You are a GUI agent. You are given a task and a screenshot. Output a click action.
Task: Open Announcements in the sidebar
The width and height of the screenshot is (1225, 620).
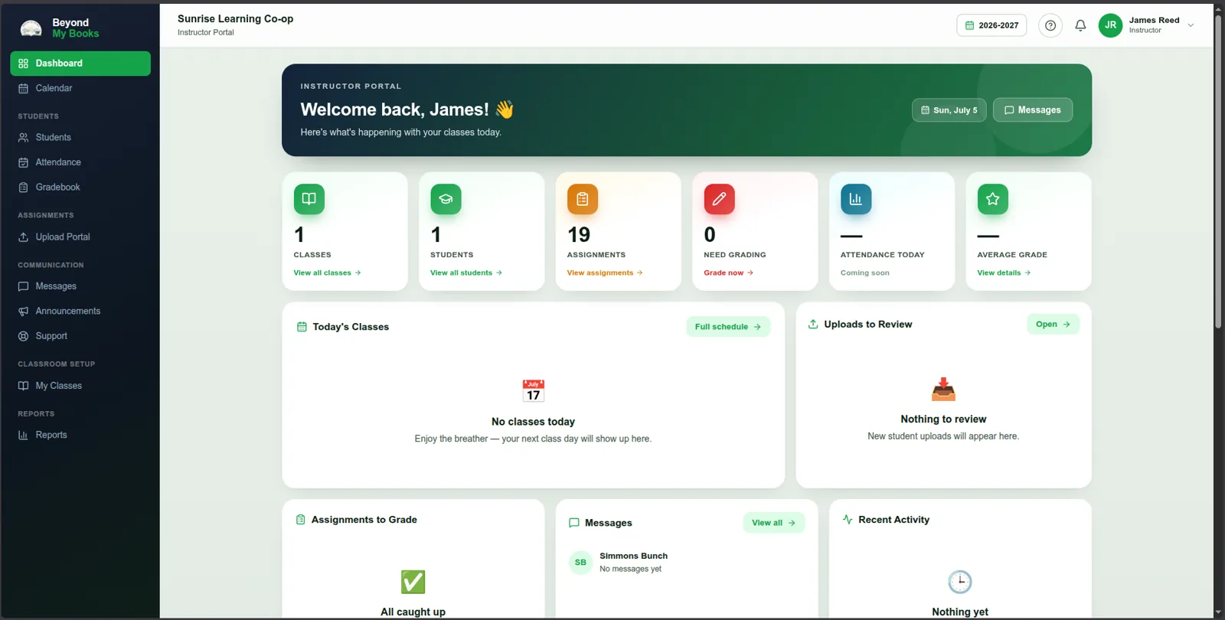click(x=80, y=312)
